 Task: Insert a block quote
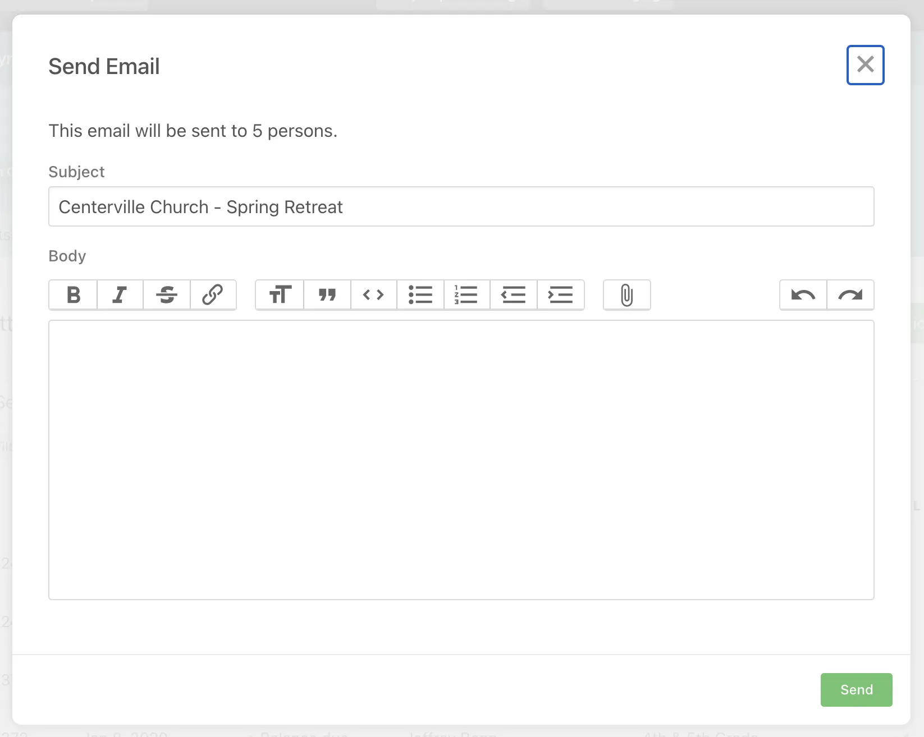[327, 294]
